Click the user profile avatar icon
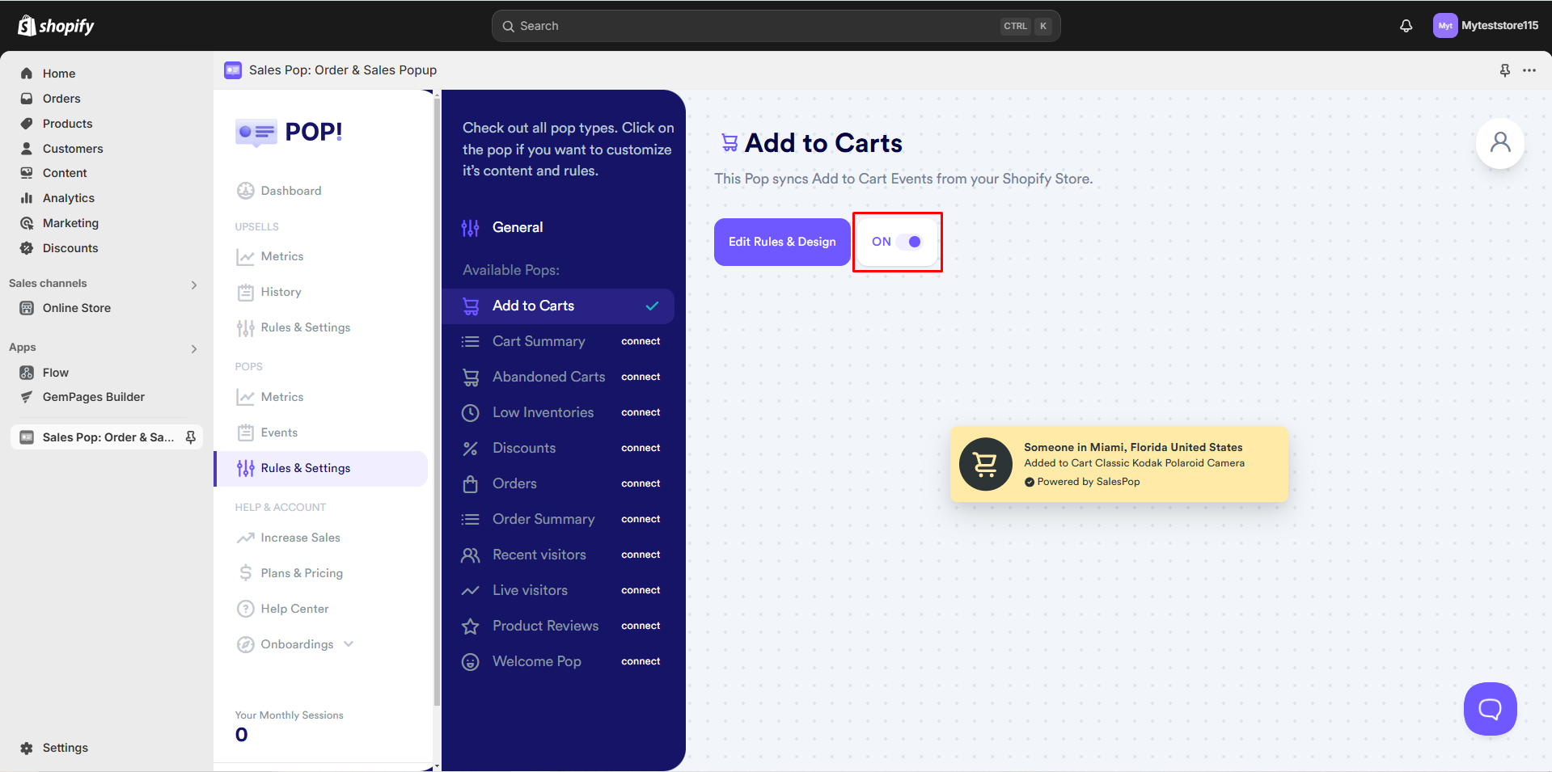 pos(1499,144)
